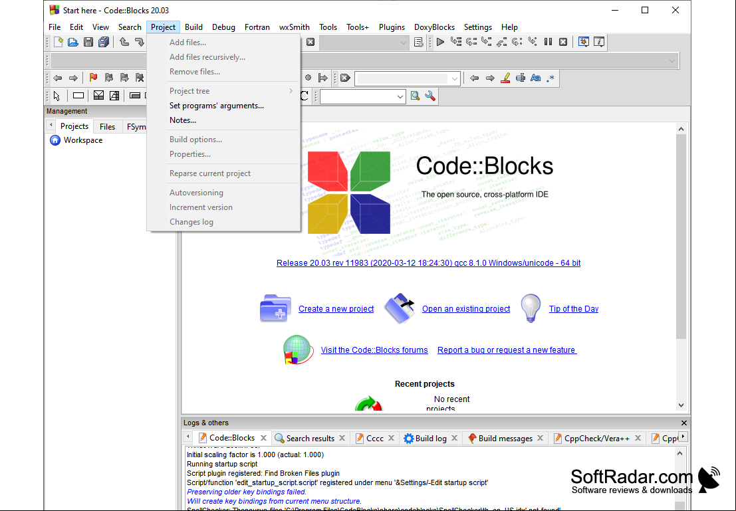Image resolution: width=736 pixels, height=511 pixels.
Task: Click the start page vertical scrollbar thumb
Action: pyautogui.click(x=681, y=236)
